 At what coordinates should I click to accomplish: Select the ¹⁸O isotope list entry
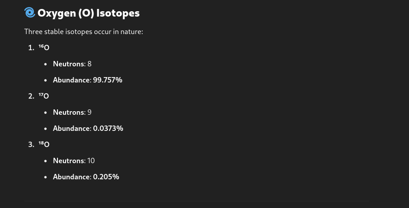(44, 145)
